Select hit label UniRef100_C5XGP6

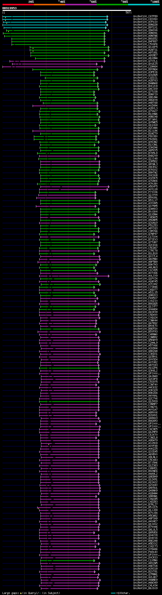click(145, 44)
